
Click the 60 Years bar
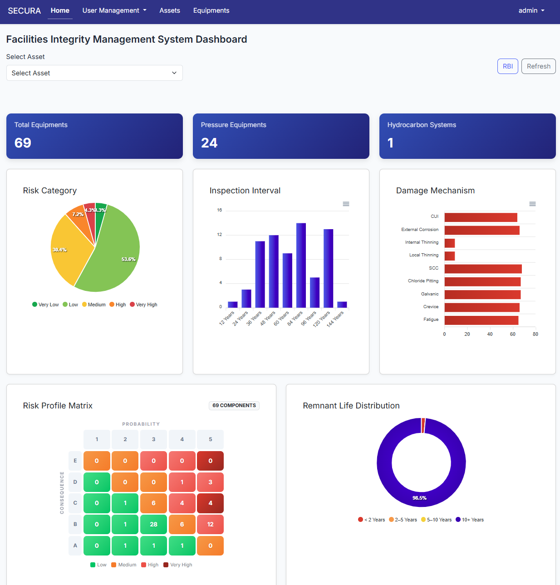coord(287,280)
